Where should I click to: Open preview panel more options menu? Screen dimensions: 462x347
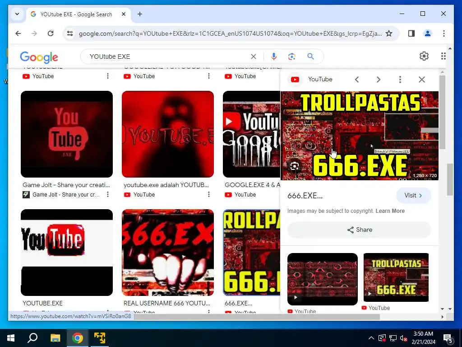pyautogui.click(x=400, y=80)
